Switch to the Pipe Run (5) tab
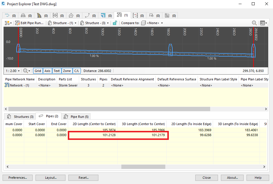This screenshot has height=184, width=273. click(x=76, y=116)
